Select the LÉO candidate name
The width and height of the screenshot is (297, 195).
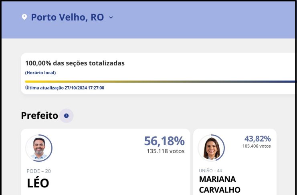point(38,183)
